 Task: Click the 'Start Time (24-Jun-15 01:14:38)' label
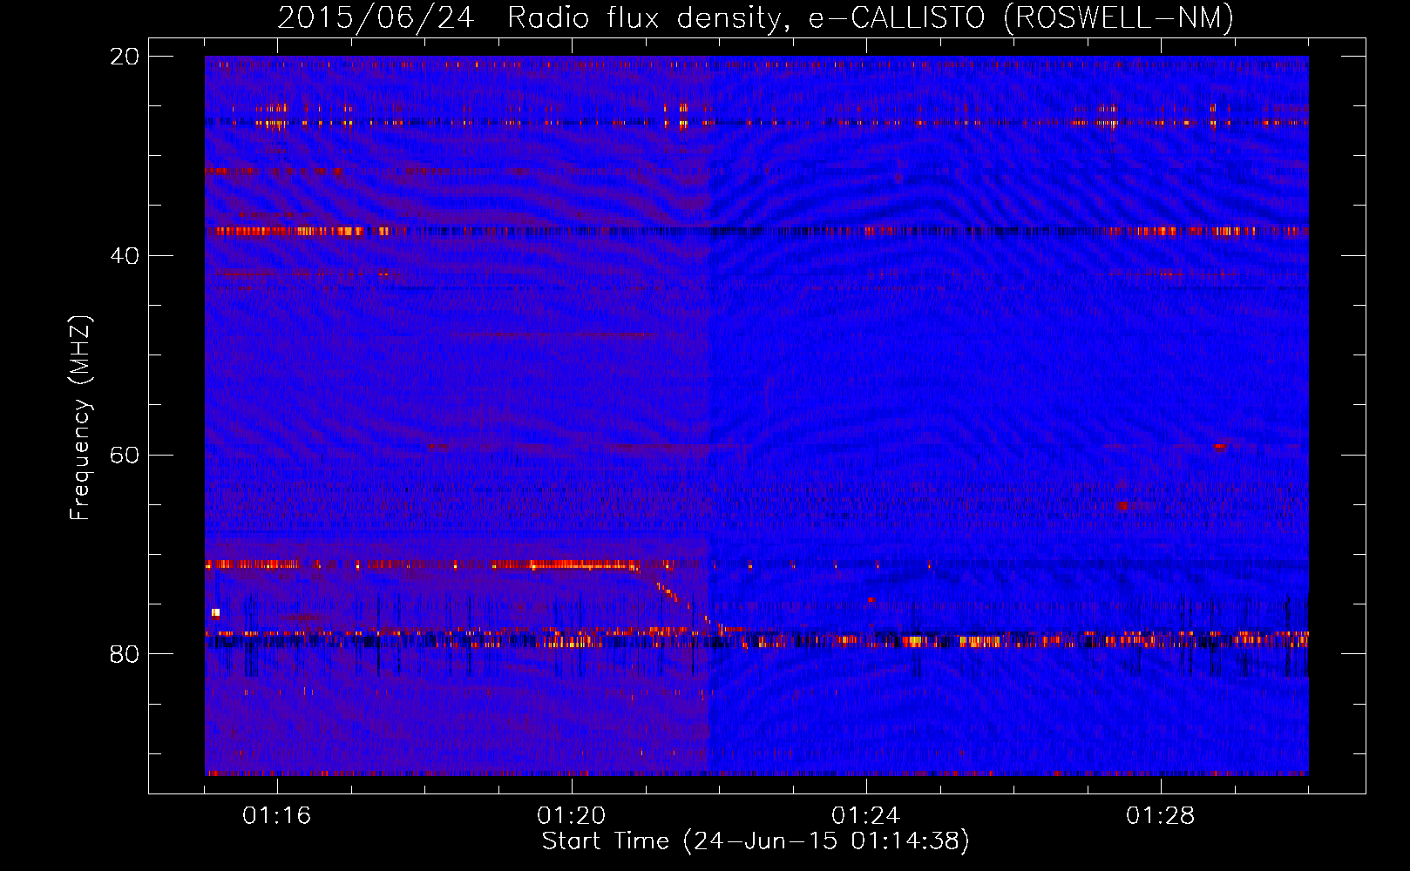pyautogui.click(x=756, y=841)
